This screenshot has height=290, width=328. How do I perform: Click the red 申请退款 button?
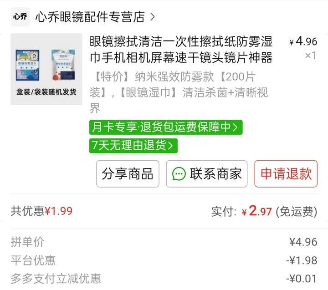[x=286, y=174]
